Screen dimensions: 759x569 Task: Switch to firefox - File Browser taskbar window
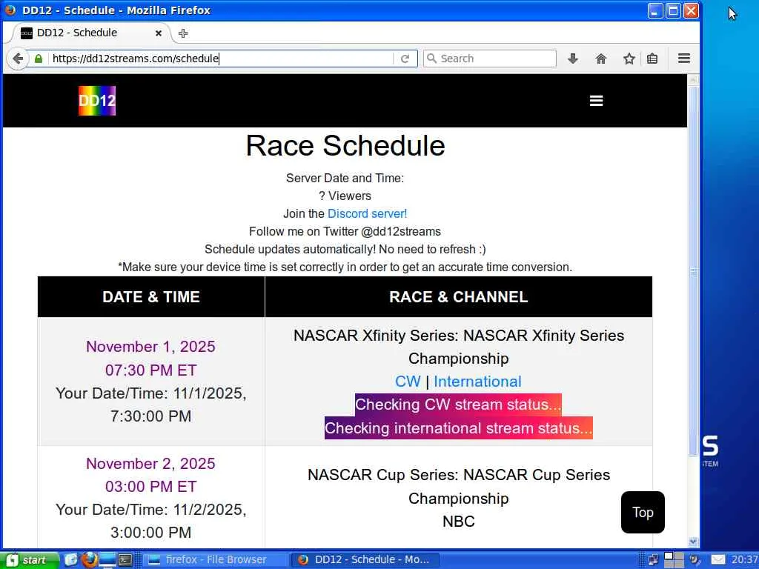click(x=216, y=560)
